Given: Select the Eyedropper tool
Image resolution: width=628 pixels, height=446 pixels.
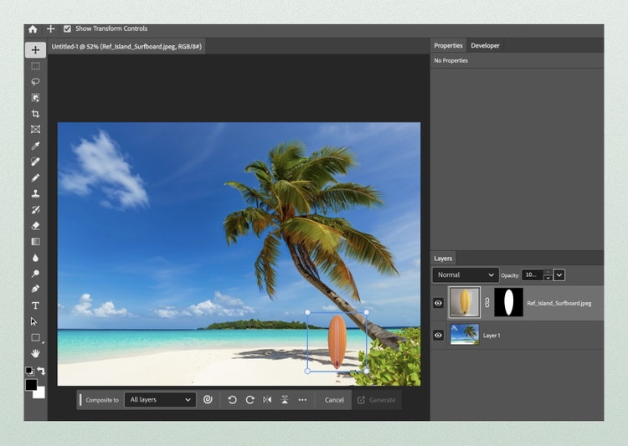Looking at the screenshot, I should [x=36, y=146].
